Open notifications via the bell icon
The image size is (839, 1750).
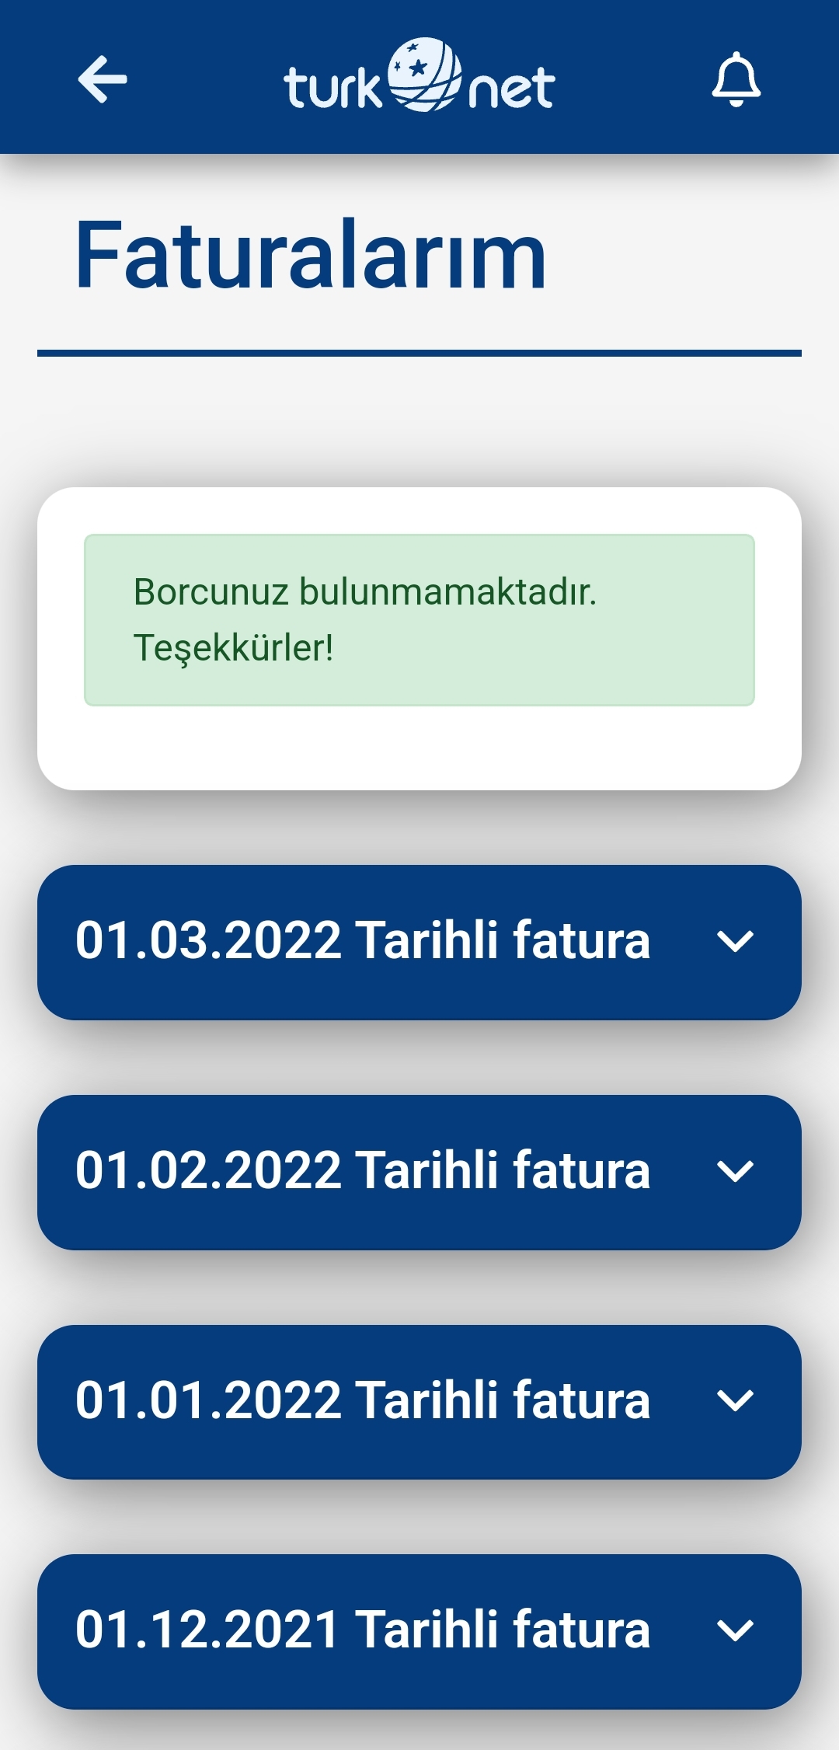[x=736, y=80]
